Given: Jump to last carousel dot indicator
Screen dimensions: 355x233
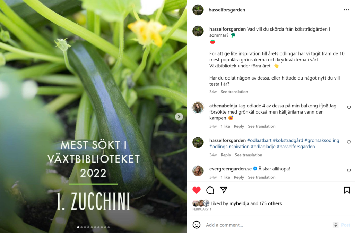Looking at the screenshot, I should pyautogui.click(x=109, y=227).
